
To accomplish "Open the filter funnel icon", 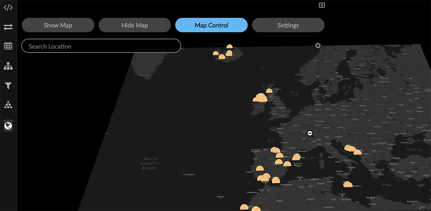I will click(8, 86).
